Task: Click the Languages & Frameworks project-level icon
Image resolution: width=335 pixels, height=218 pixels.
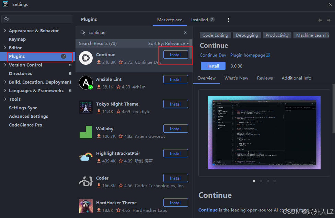Action: click(x=70, y=90)
